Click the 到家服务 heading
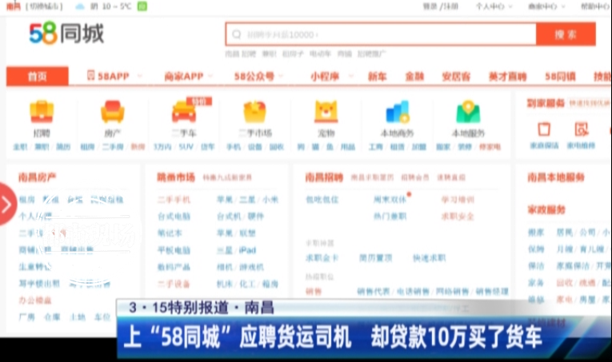The height and width of the screenshot is (362, 612). tap(546, 103)
